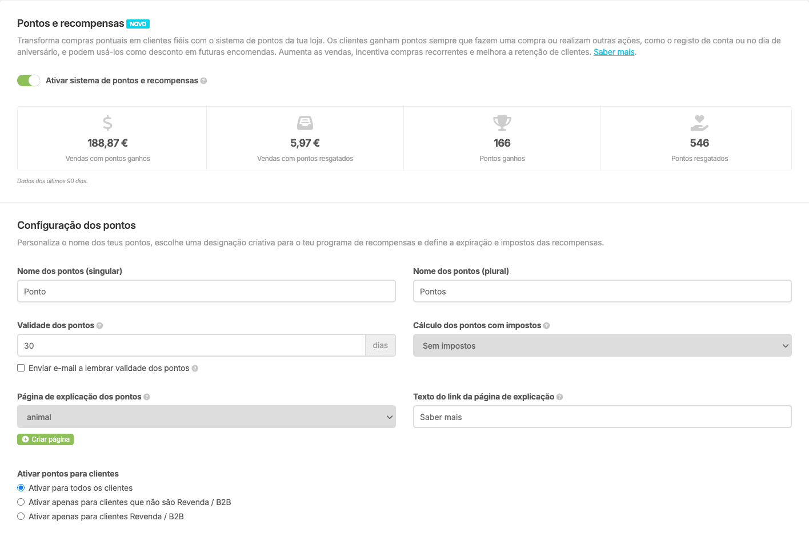Select Ativar apenas para clientes Revenda / B2B
Viewport: 809px width, 545px height.
coord(21,516)
